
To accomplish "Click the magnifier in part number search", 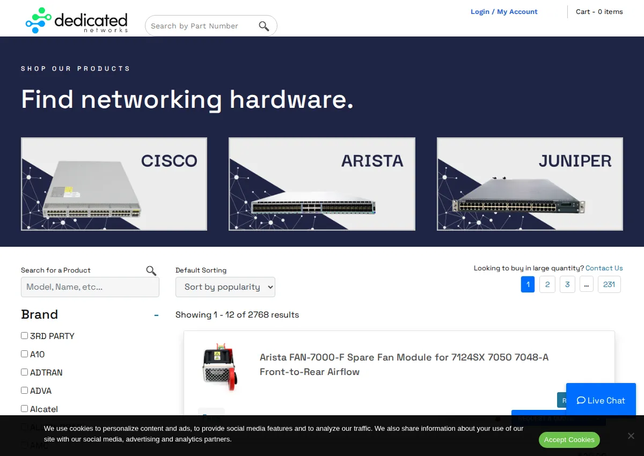I will pos(264,26).
